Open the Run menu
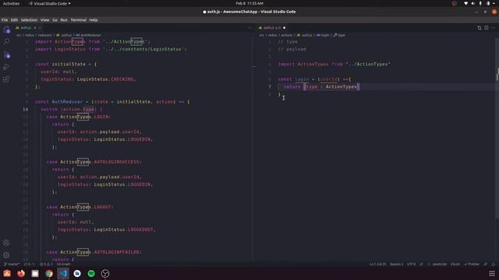 pos(64,20)
